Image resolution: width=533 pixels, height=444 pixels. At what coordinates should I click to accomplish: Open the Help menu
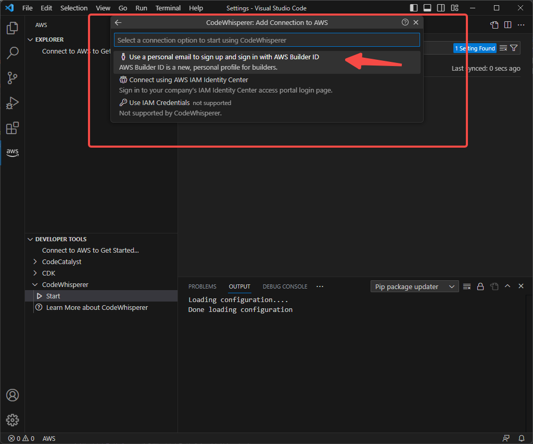(x=196, y=8)
